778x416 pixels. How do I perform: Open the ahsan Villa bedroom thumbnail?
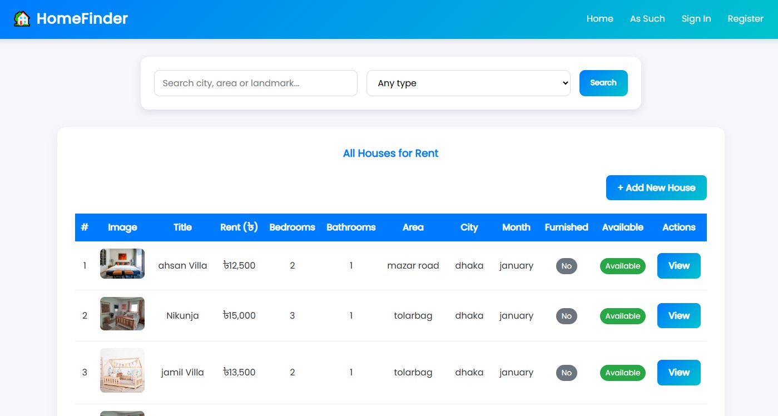122,264
